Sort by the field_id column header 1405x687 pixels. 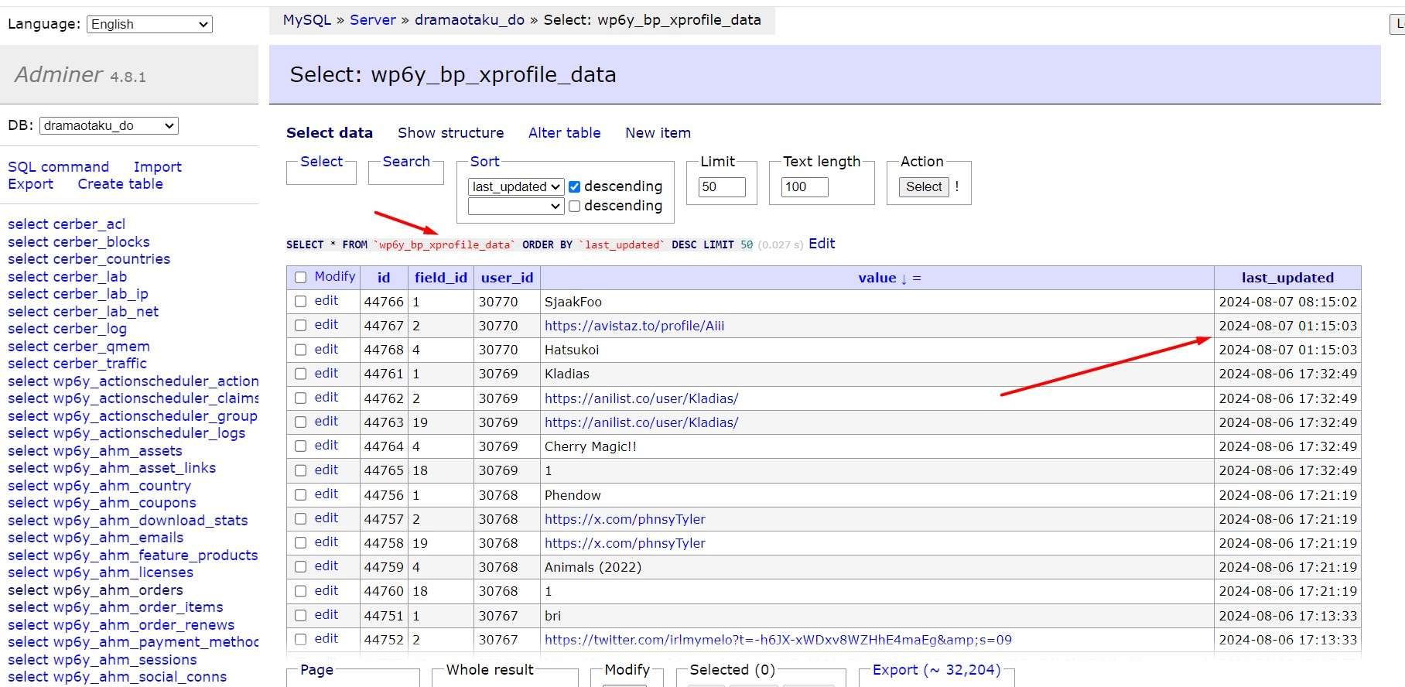tap(441, 278)
